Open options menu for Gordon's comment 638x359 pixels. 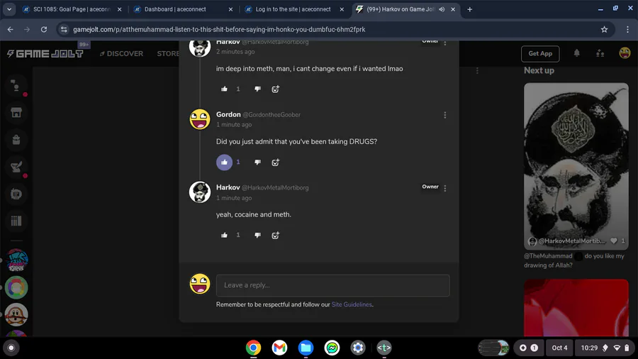pyautogui.click(x=444, y=115)
